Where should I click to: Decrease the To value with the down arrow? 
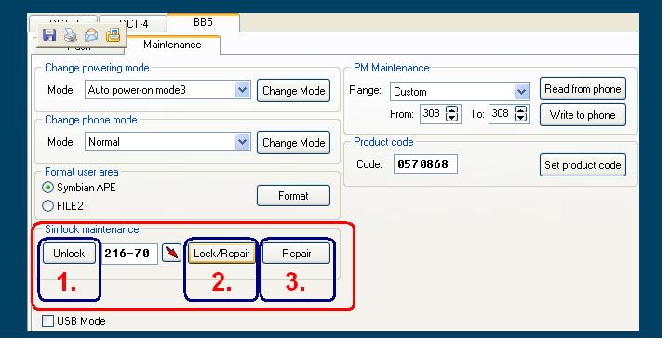(520, 118)
